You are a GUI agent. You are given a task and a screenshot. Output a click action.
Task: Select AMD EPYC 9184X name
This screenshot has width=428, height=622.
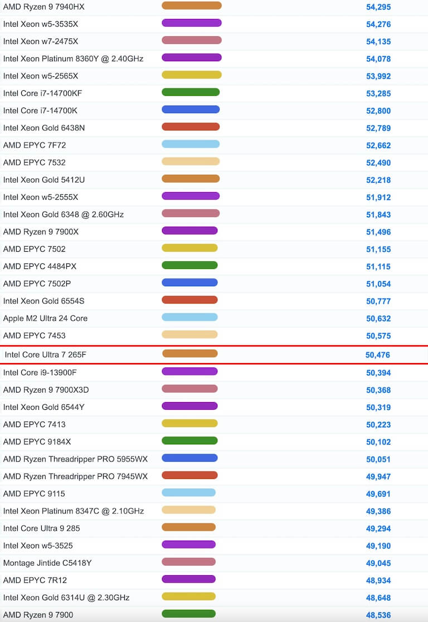(37, 442)
